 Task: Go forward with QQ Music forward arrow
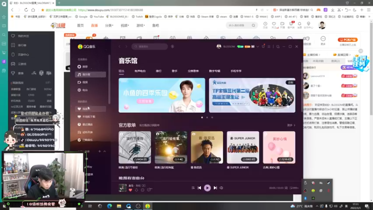(126, 46)
